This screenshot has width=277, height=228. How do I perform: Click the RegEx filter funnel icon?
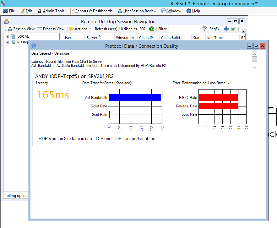204,29
